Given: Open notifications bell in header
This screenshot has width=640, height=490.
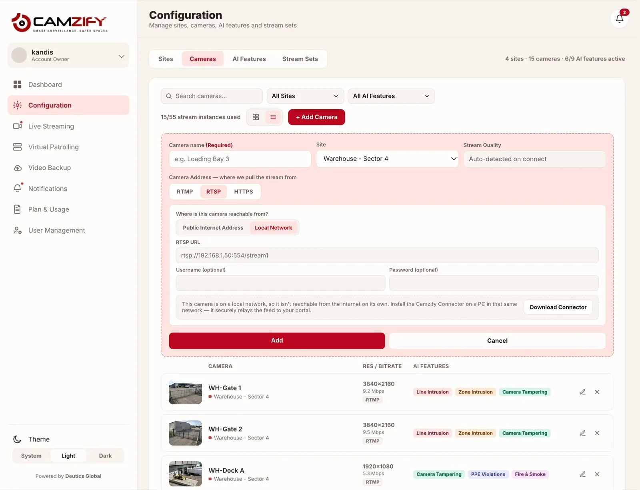Looking at the screenshot, I should pyautogui.click(x=619, y=19).
